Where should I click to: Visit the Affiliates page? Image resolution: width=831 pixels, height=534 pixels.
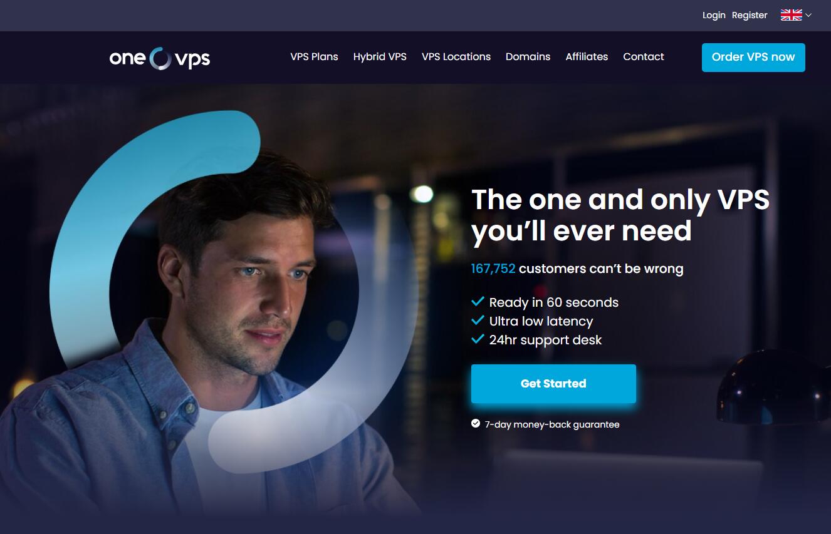(587, 56)
